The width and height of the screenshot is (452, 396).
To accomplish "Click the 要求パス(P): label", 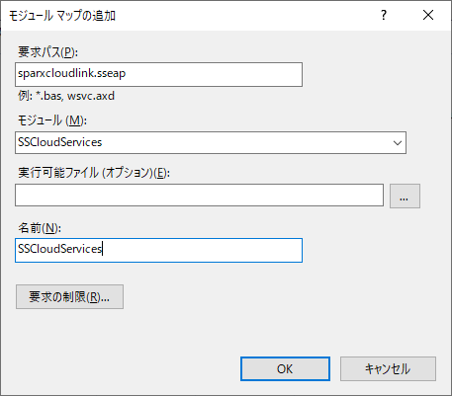I will (47, 52).
